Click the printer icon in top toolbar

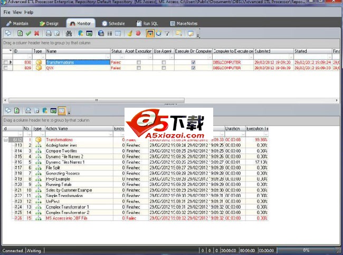click(x=49, y=33)
